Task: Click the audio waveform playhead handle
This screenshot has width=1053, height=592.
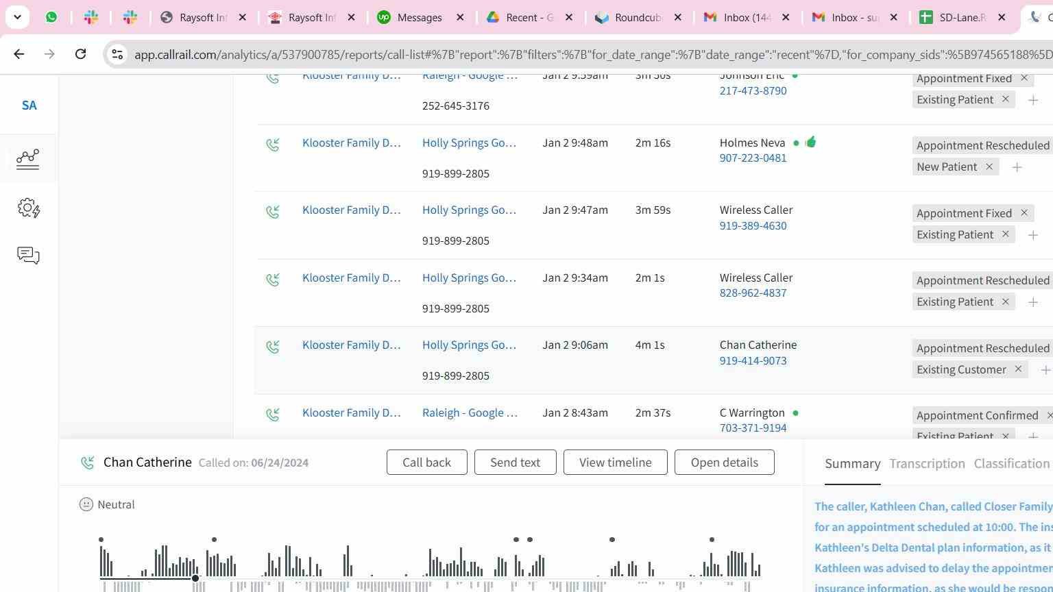Action: 195,578
